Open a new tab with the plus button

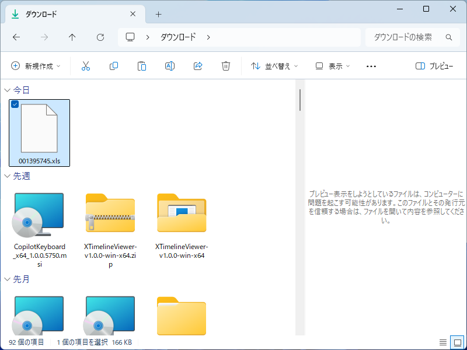tap(158, 14)
